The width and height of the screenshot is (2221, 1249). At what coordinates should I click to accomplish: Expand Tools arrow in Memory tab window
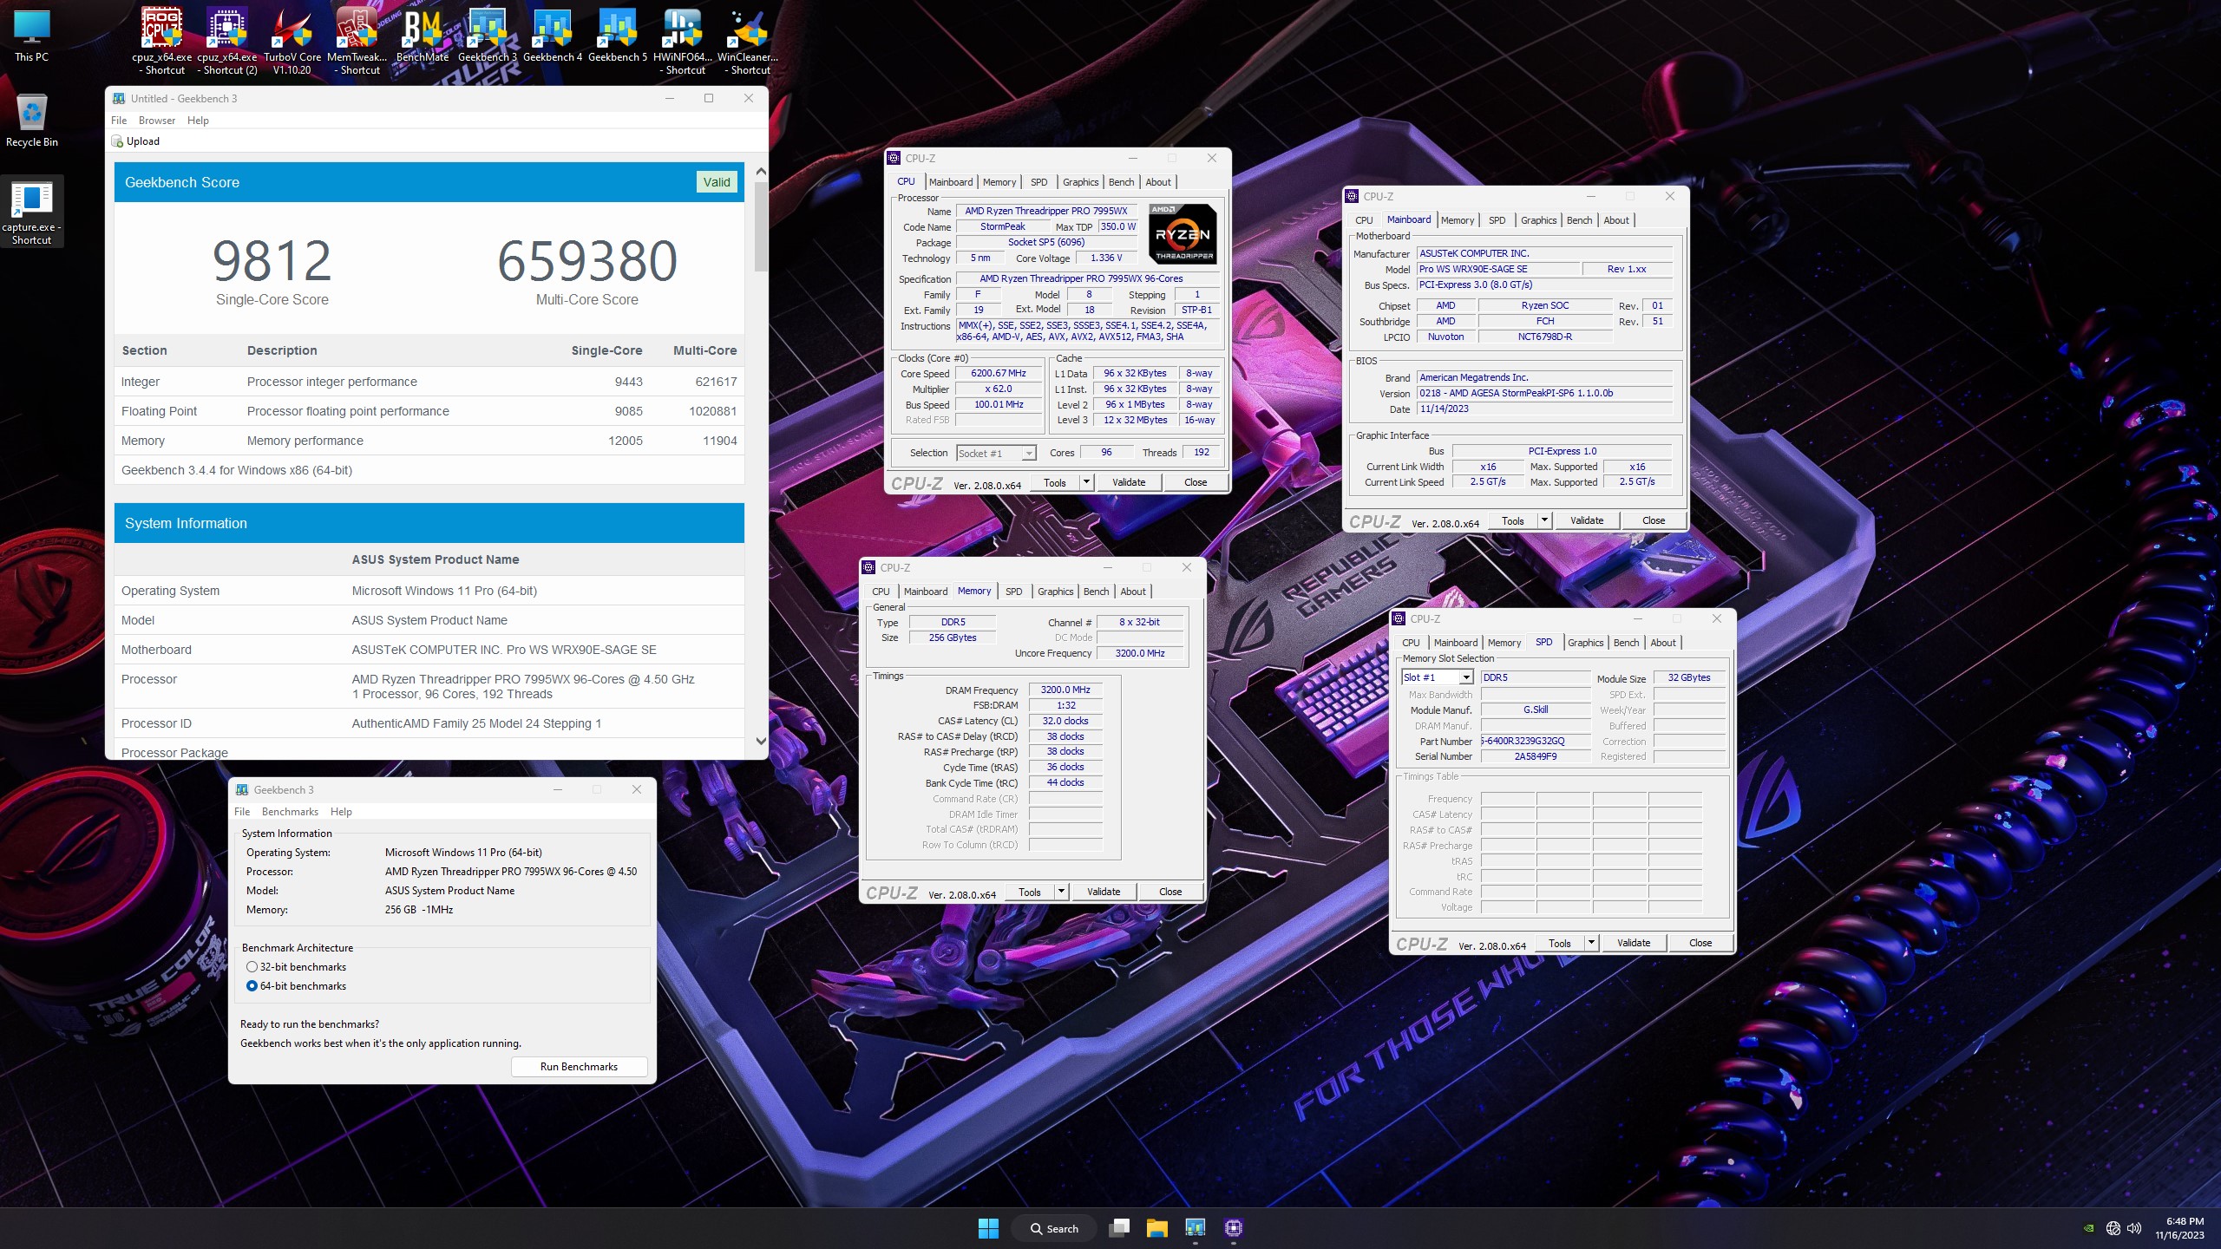pyautogui.click(x=1061, y=892)
